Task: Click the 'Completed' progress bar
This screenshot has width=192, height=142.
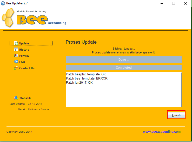Action: point(124,68)
